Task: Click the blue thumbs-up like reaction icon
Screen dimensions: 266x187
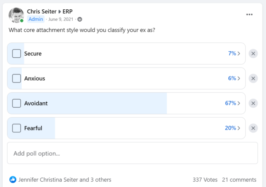Action: [13, 180]
